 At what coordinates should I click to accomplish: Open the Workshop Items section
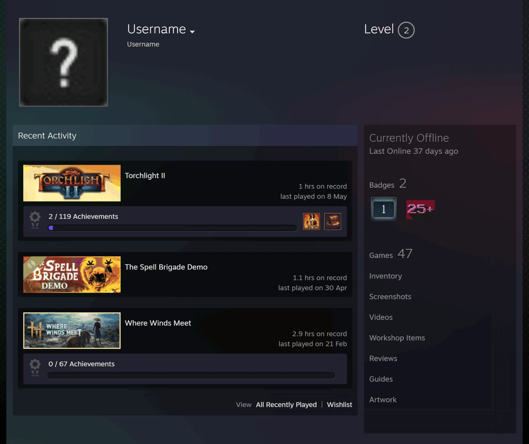tap(397, 338)
